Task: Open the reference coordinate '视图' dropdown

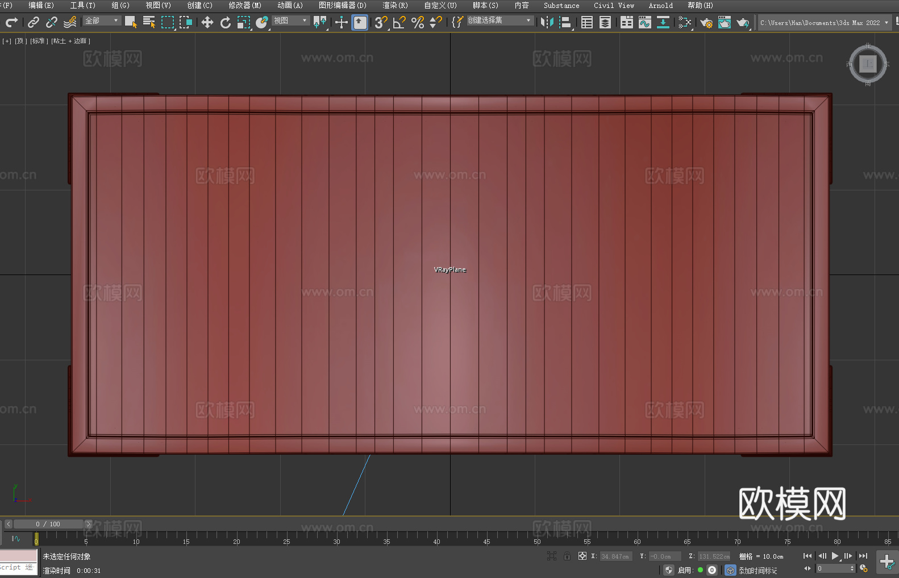Action: tap(291, 20)
